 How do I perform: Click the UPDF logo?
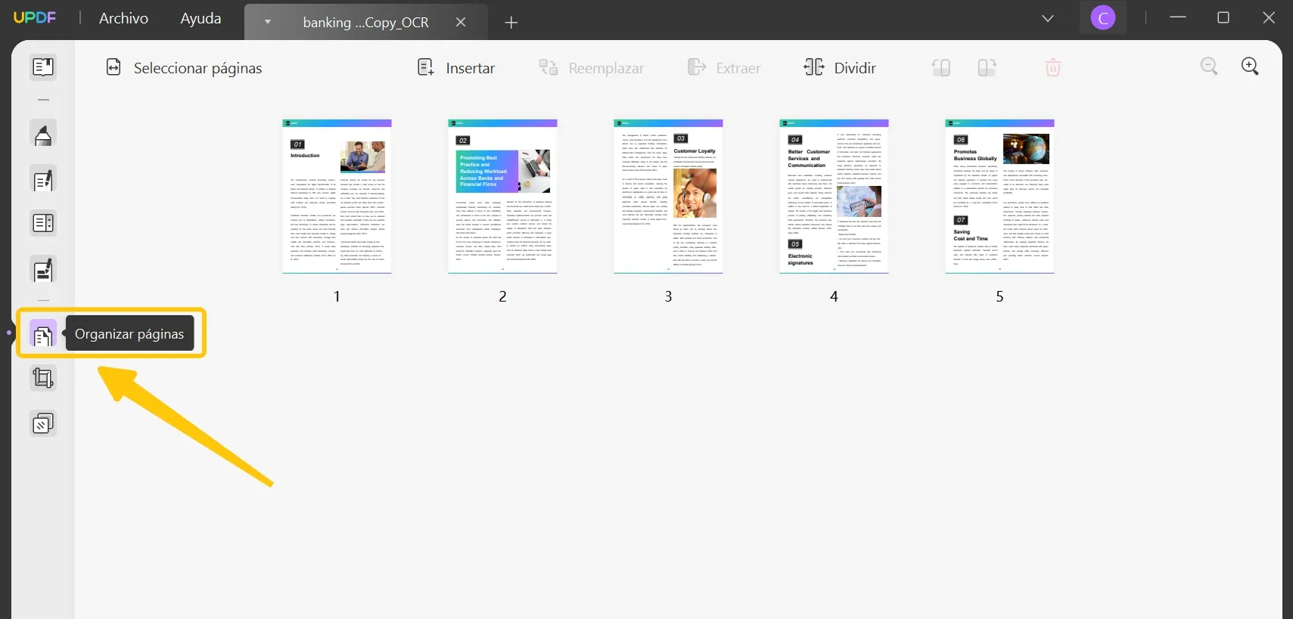coord(35,17)
